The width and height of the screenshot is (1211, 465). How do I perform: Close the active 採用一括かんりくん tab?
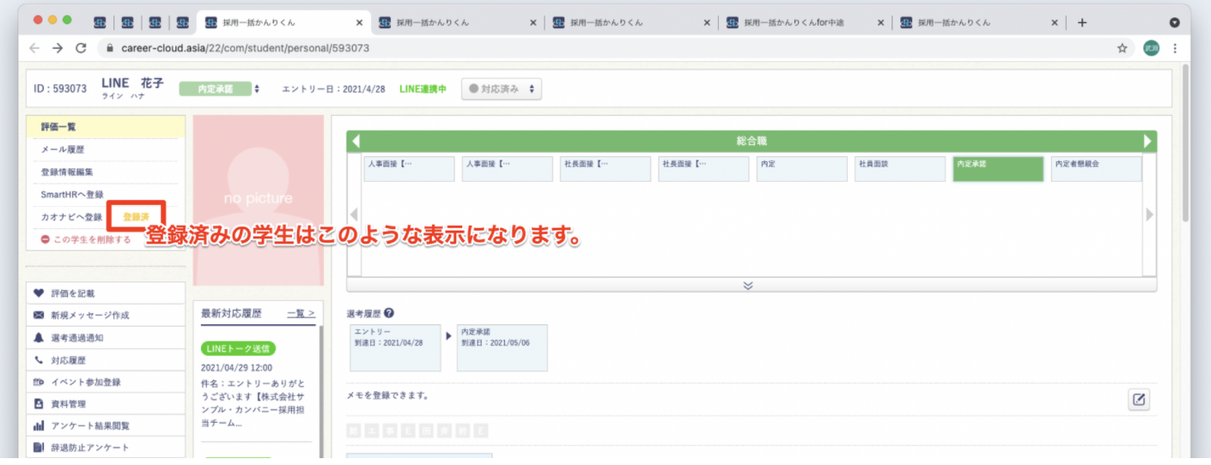(x=359, y=23)
